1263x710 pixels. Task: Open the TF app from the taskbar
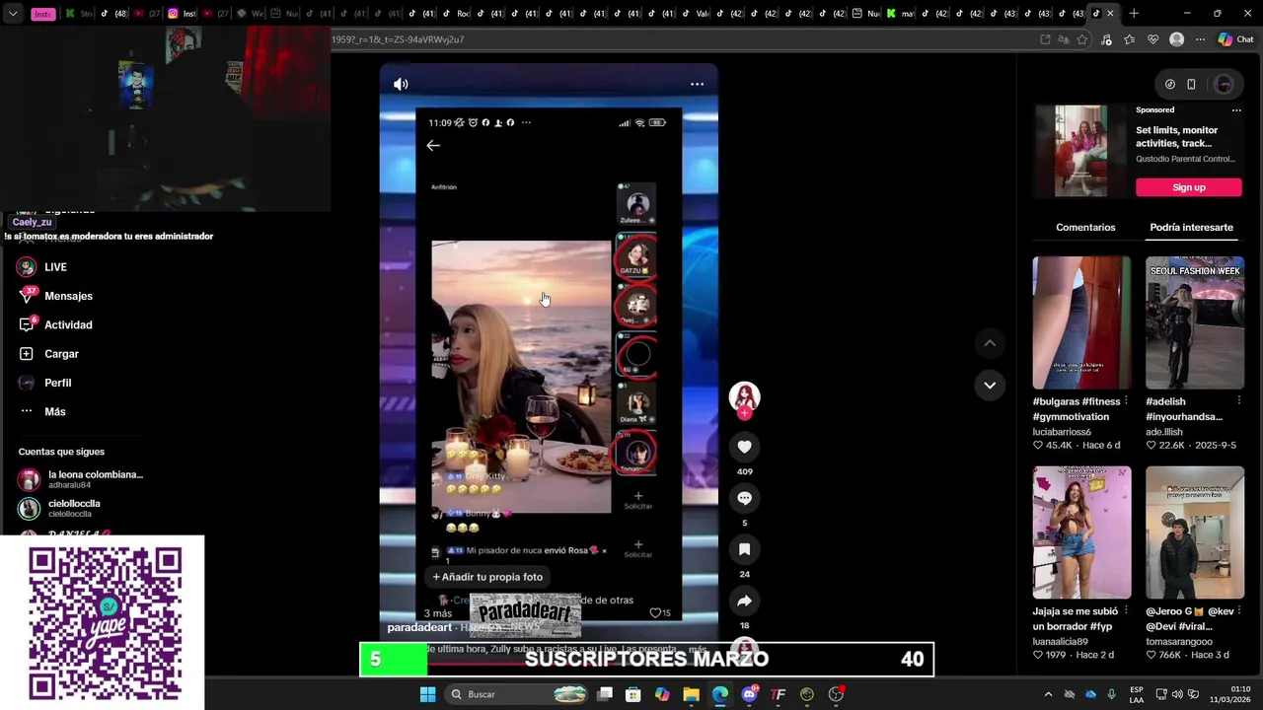(778, 694)
